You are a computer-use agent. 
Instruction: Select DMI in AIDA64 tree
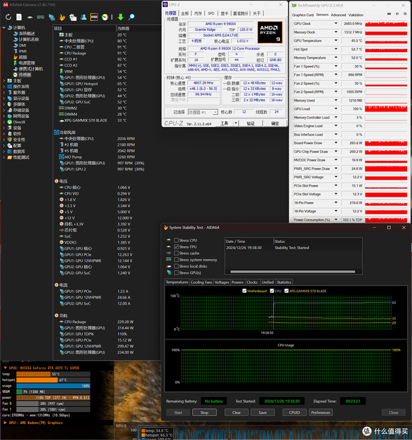19,45
